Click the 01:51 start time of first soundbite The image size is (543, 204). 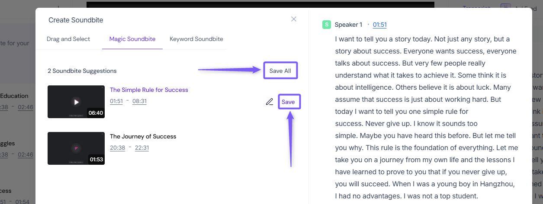click(x=116, y=101)
